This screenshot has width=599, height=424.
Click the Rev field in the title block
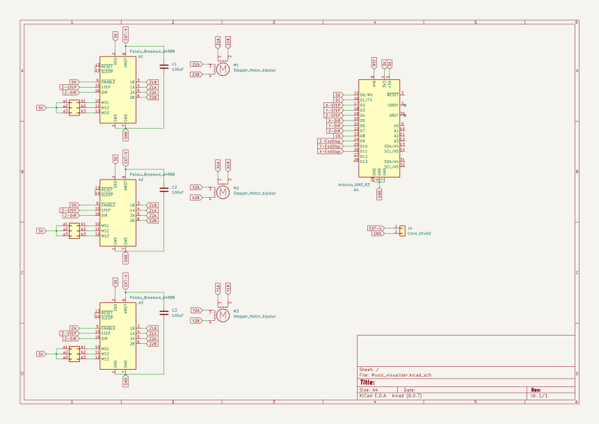pos(537,389)
